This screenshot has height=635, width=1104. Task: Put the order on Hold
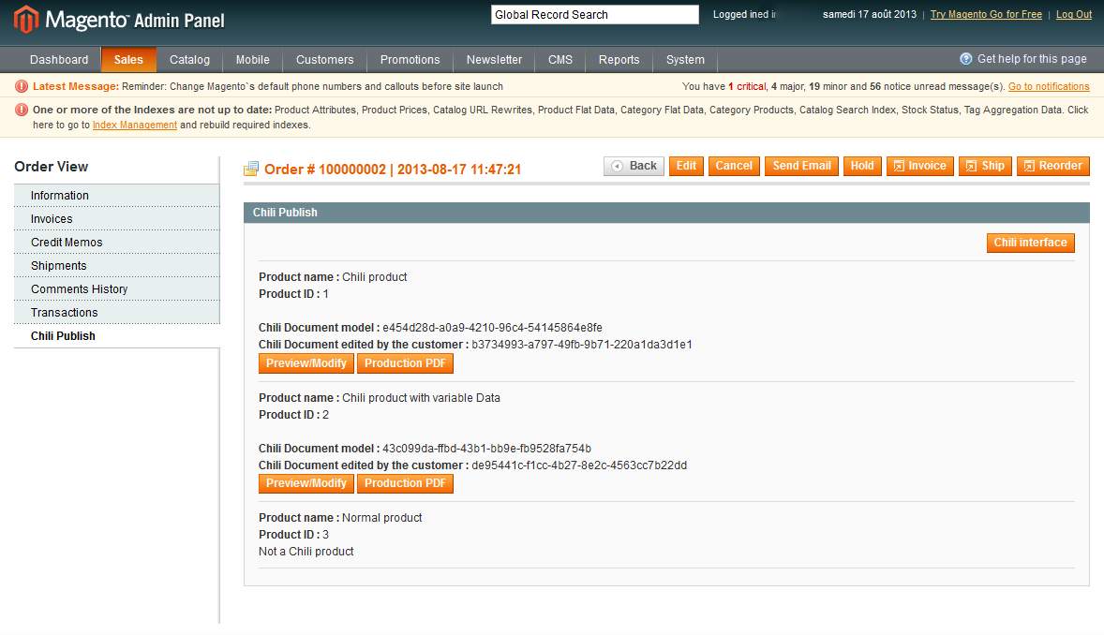click(862, 166)
